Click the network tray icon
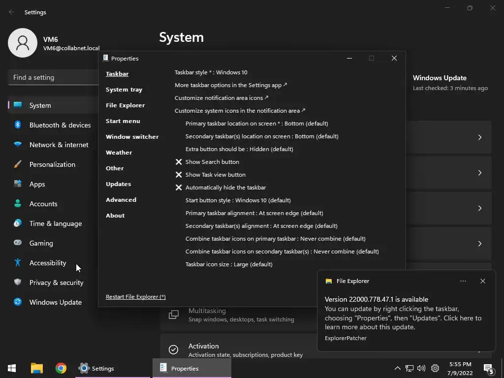The image size is (504, 378). (x=409, y=368)
